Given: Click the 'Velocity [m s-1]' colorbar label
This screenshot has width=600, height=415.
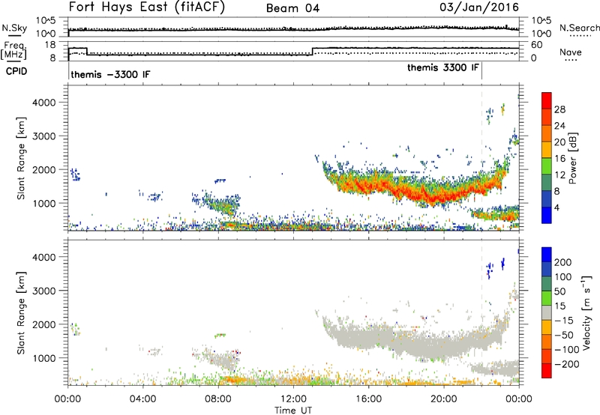Looking at the screenshot, I should (586, 313).
